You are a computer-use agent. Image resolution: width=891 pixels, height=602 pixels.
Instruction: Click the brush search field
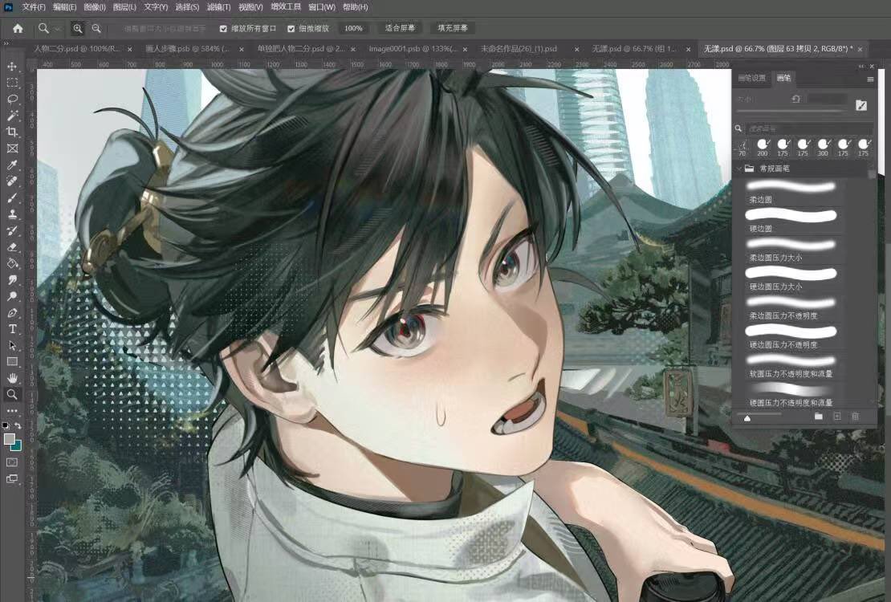[x=808, y=128]
